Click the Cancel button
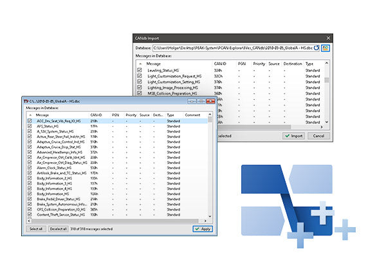The height and width of the screenshot is (269, 386). 316,136
